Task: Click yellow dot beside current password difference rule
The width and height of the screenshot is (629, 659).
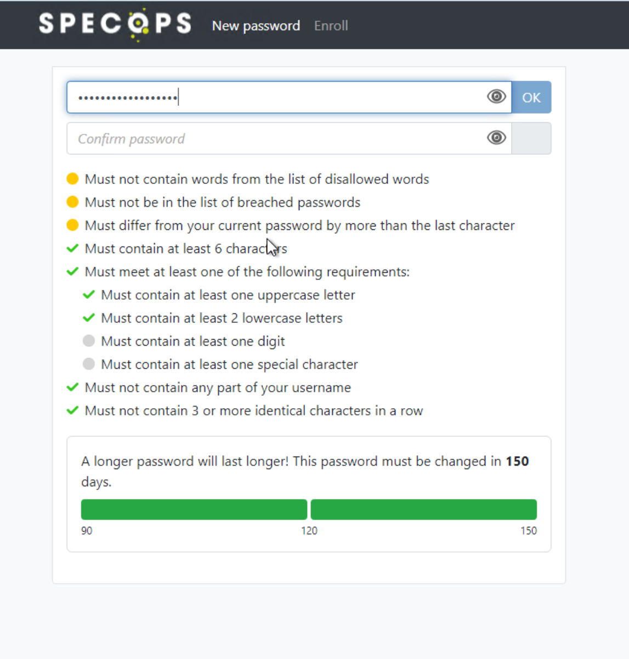Action: click(72, 225)
